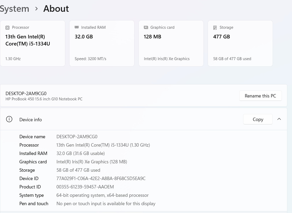Click the Device info heading
Screen dimensions: 292x213
pyautogui.click(x=31, y=120)
